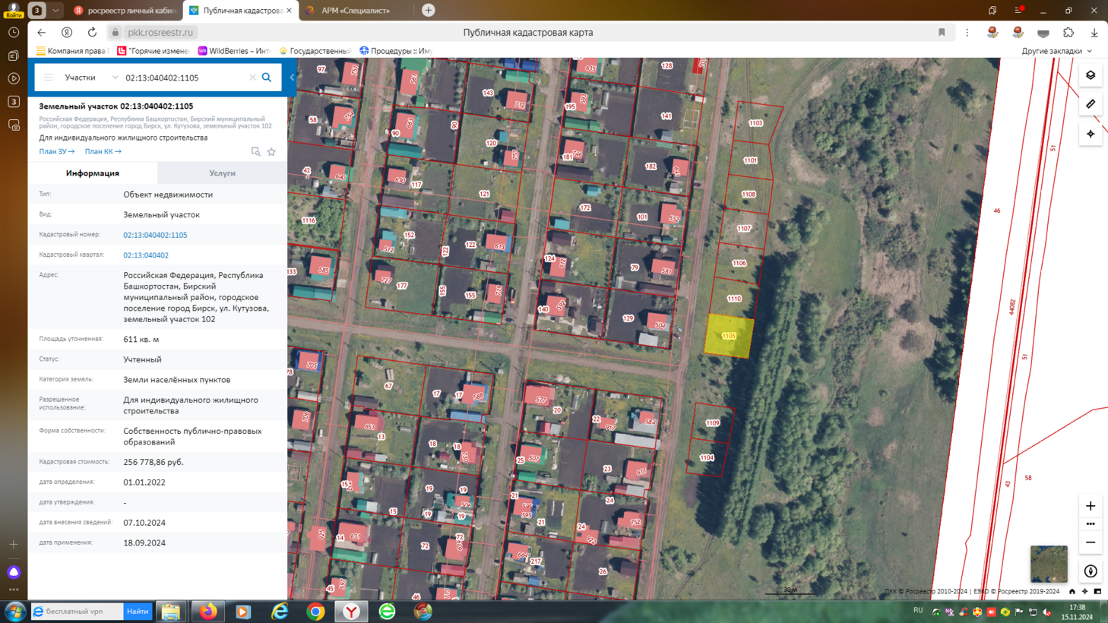Open Google Chrome from the taskbar
1108x623 pixels.
(315, 612)
